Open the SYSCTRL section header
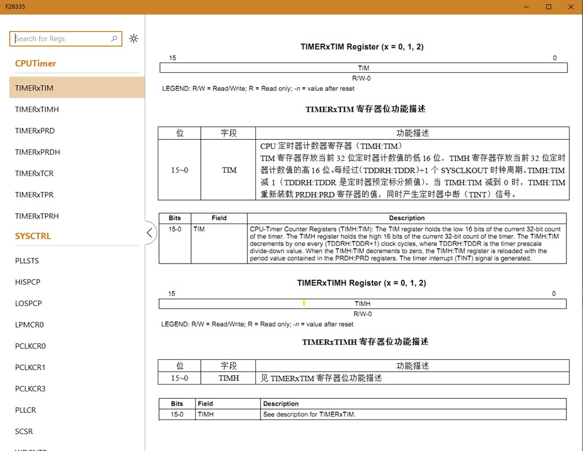The width and height of the screenshot is (583, 451). (x=33, y=236)
